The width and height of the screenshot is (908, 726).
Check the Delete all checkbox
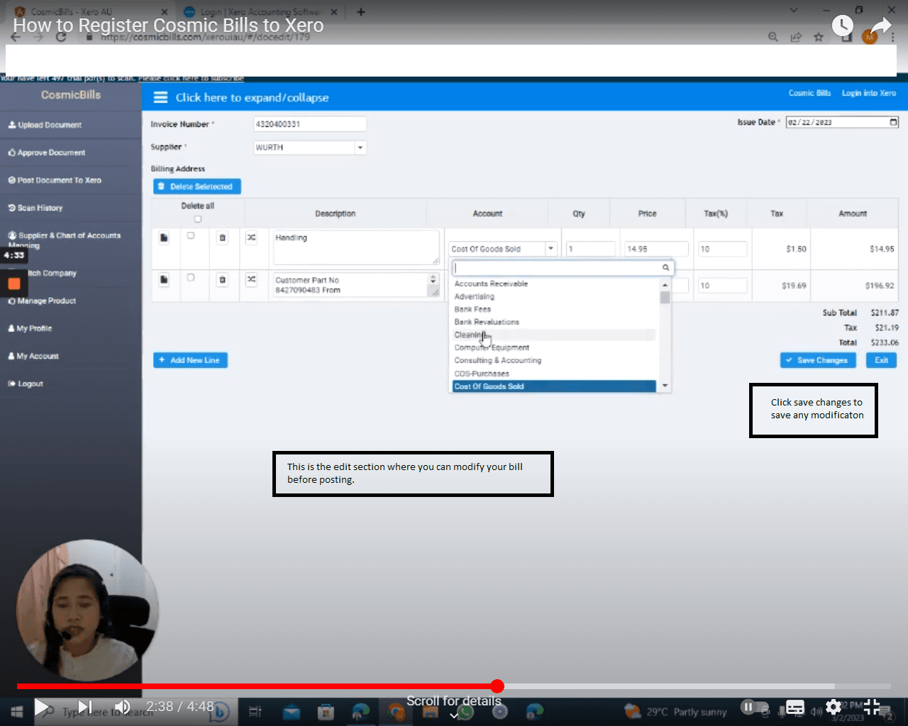(198, 219)
